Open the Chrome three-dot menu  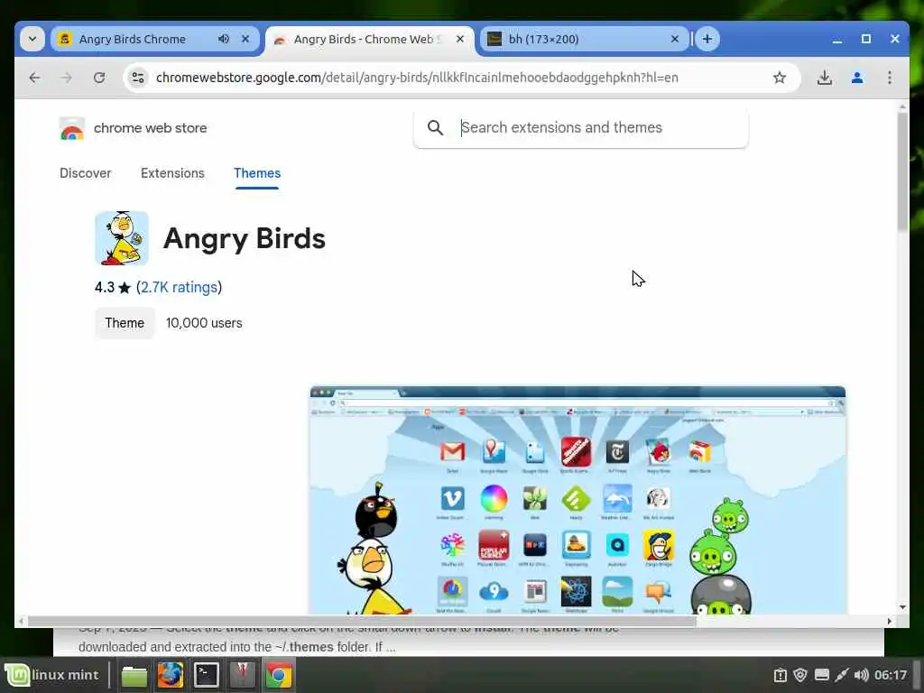click(x=889, y=78)
